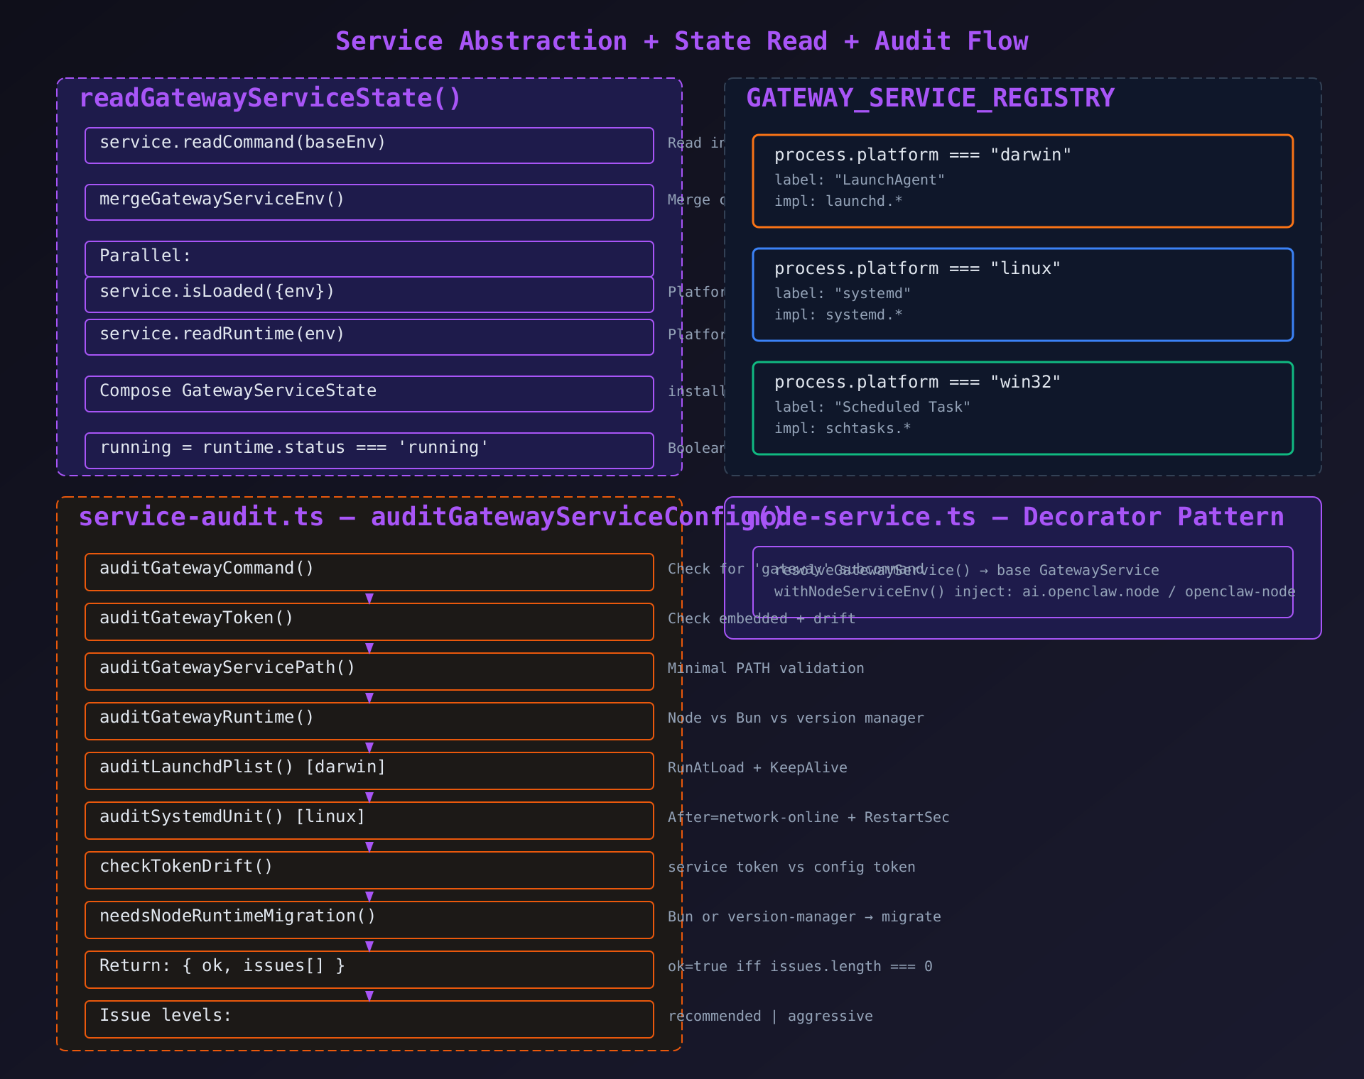Image resolution: width=1364 pixels, height=1079 pixels.
Task: Select the auditGatewayToken() step
Action: click(369, 622)
